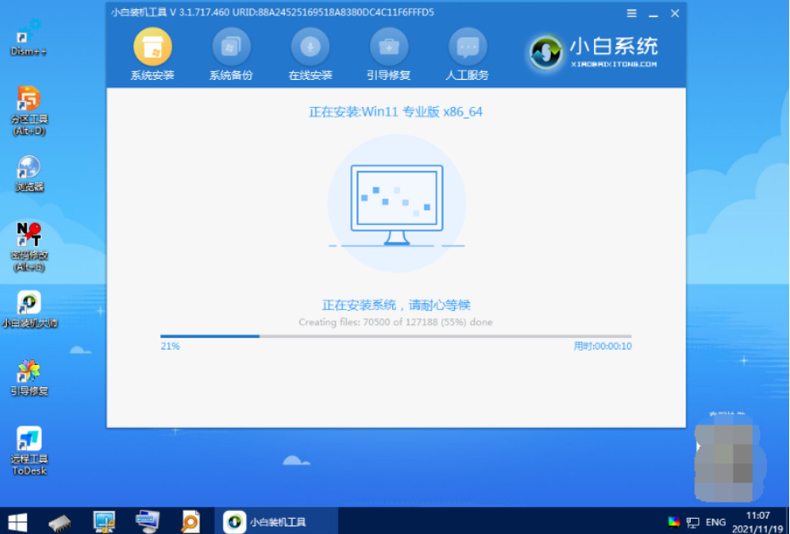Viewport: 790px width, 534px height.
Task: Click the 21% progress label
Action: tap(170, 346)
